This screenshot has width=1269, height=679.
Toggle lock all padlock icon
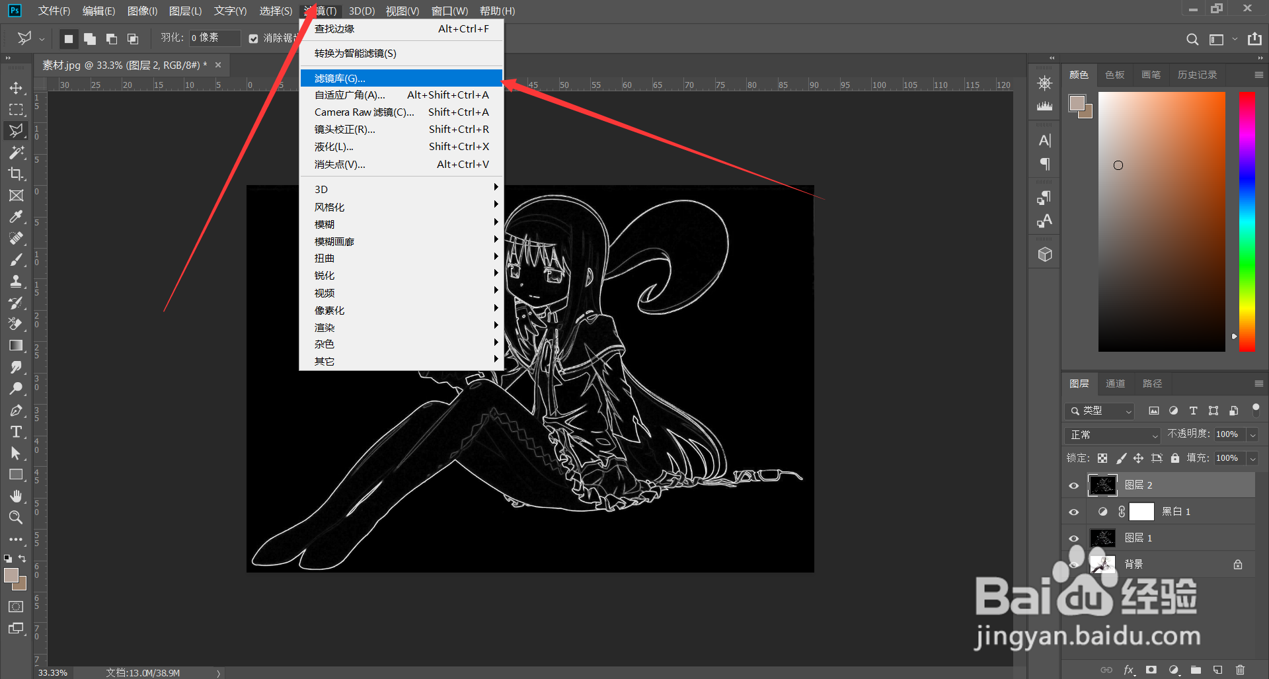click(1175, 458)
